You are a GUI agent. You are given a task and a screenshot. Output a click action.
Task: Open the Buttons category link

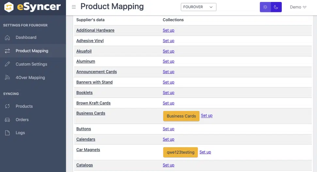84,129
